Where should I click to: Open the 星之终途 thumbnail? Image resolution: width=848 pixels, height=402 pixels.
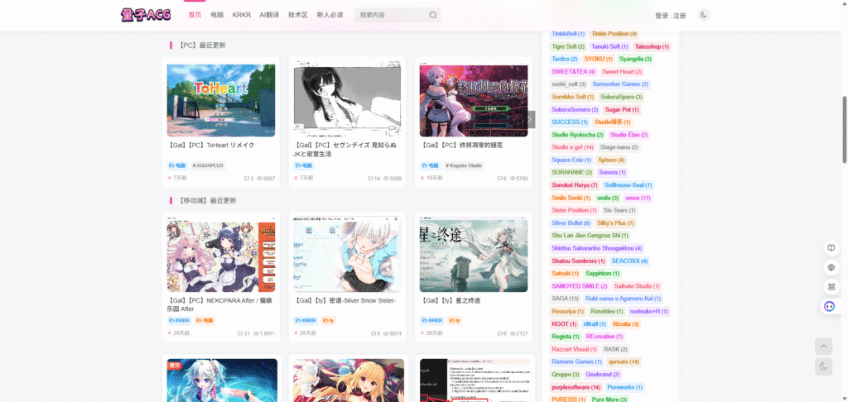point(474,256)
